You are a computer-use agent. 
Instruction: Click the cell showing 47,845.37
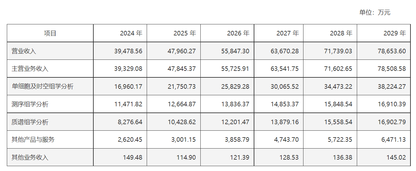(174, 69)
